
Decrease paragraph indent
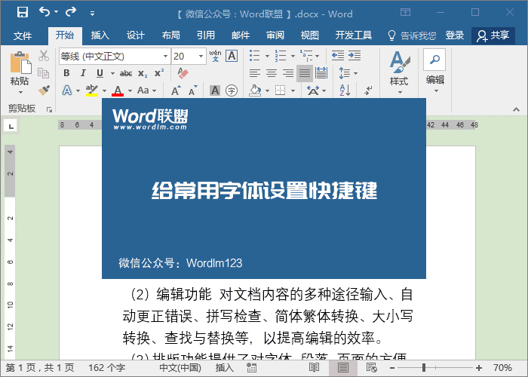pos(338,55)
